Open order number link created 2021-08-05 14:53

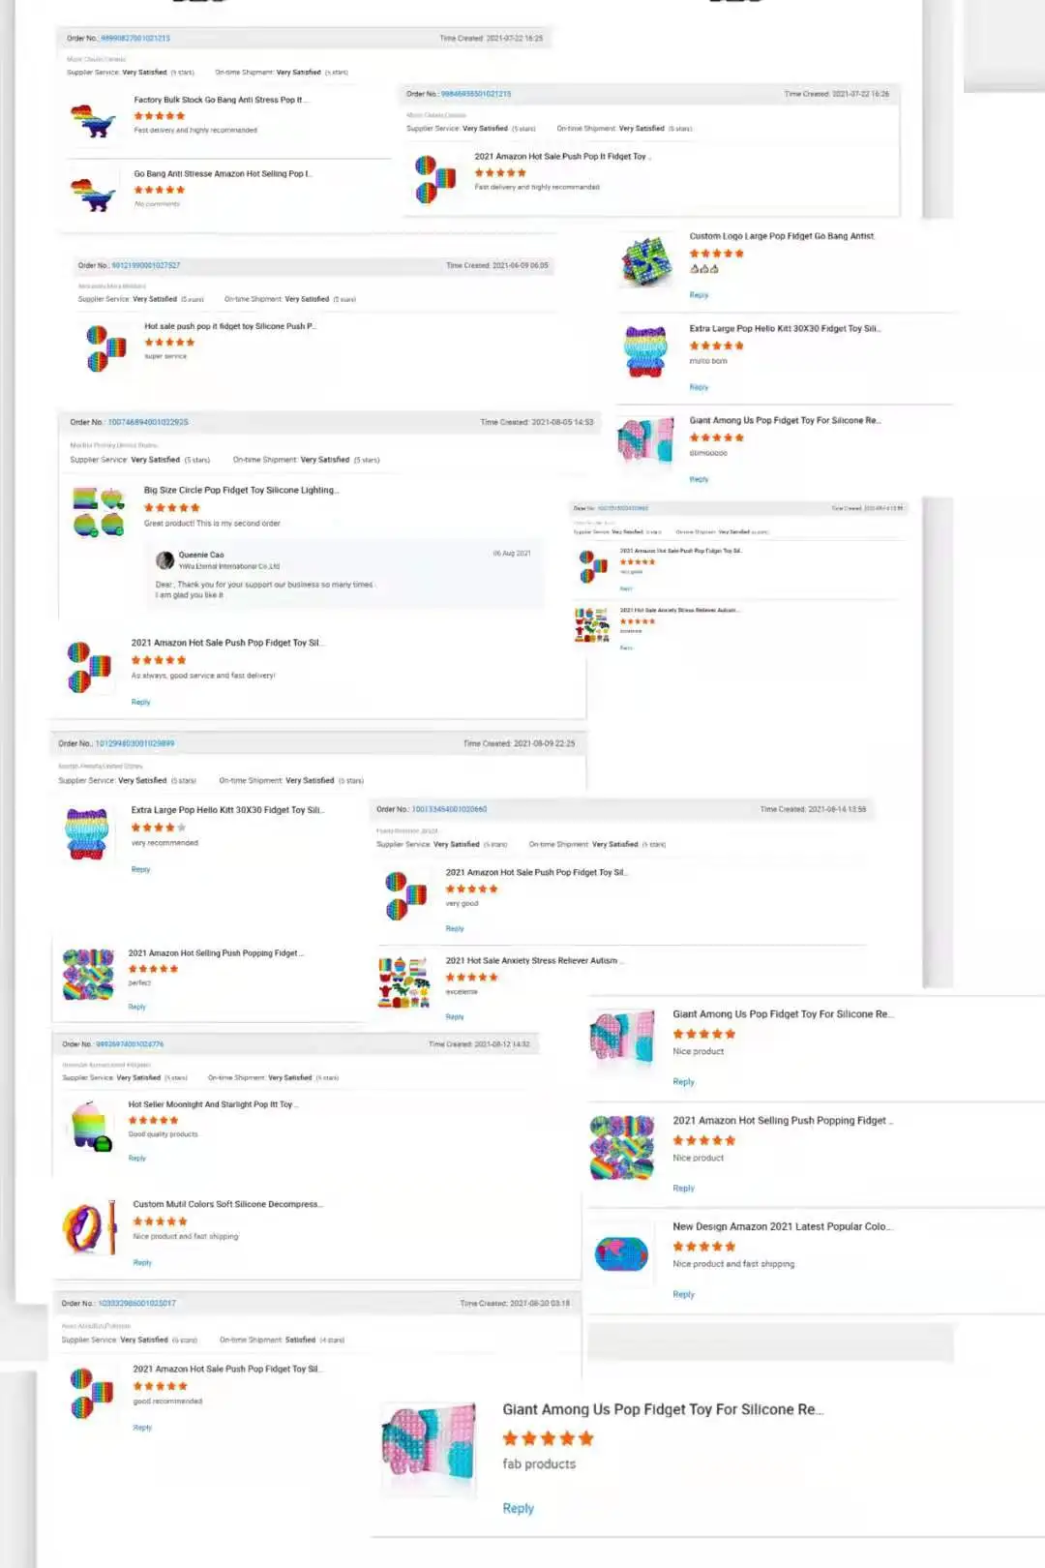click(148, 422)
